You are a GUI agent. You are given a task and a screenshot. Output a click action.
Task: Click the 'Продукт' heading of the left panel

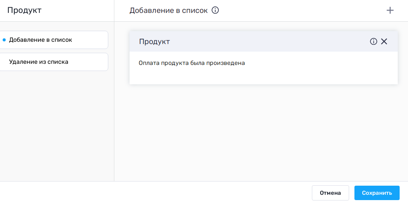[x=24, y=11]
